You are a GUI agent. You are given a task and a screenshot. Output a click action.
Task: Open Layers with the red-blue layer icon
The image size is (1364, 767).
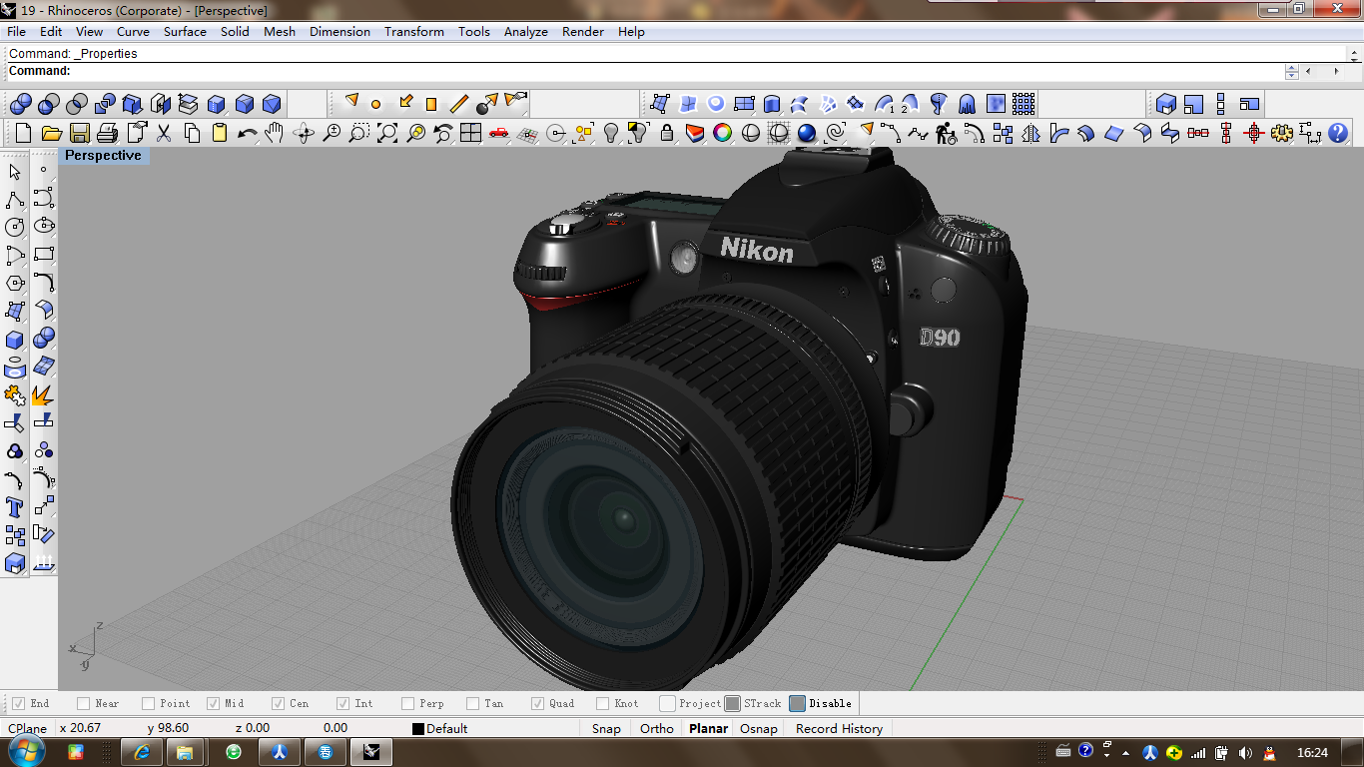click(695, 133)
